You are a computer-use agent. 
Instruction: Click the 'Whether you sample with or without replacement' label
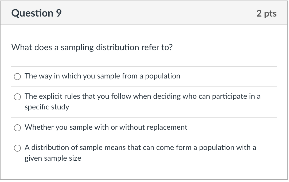[106, 127]
